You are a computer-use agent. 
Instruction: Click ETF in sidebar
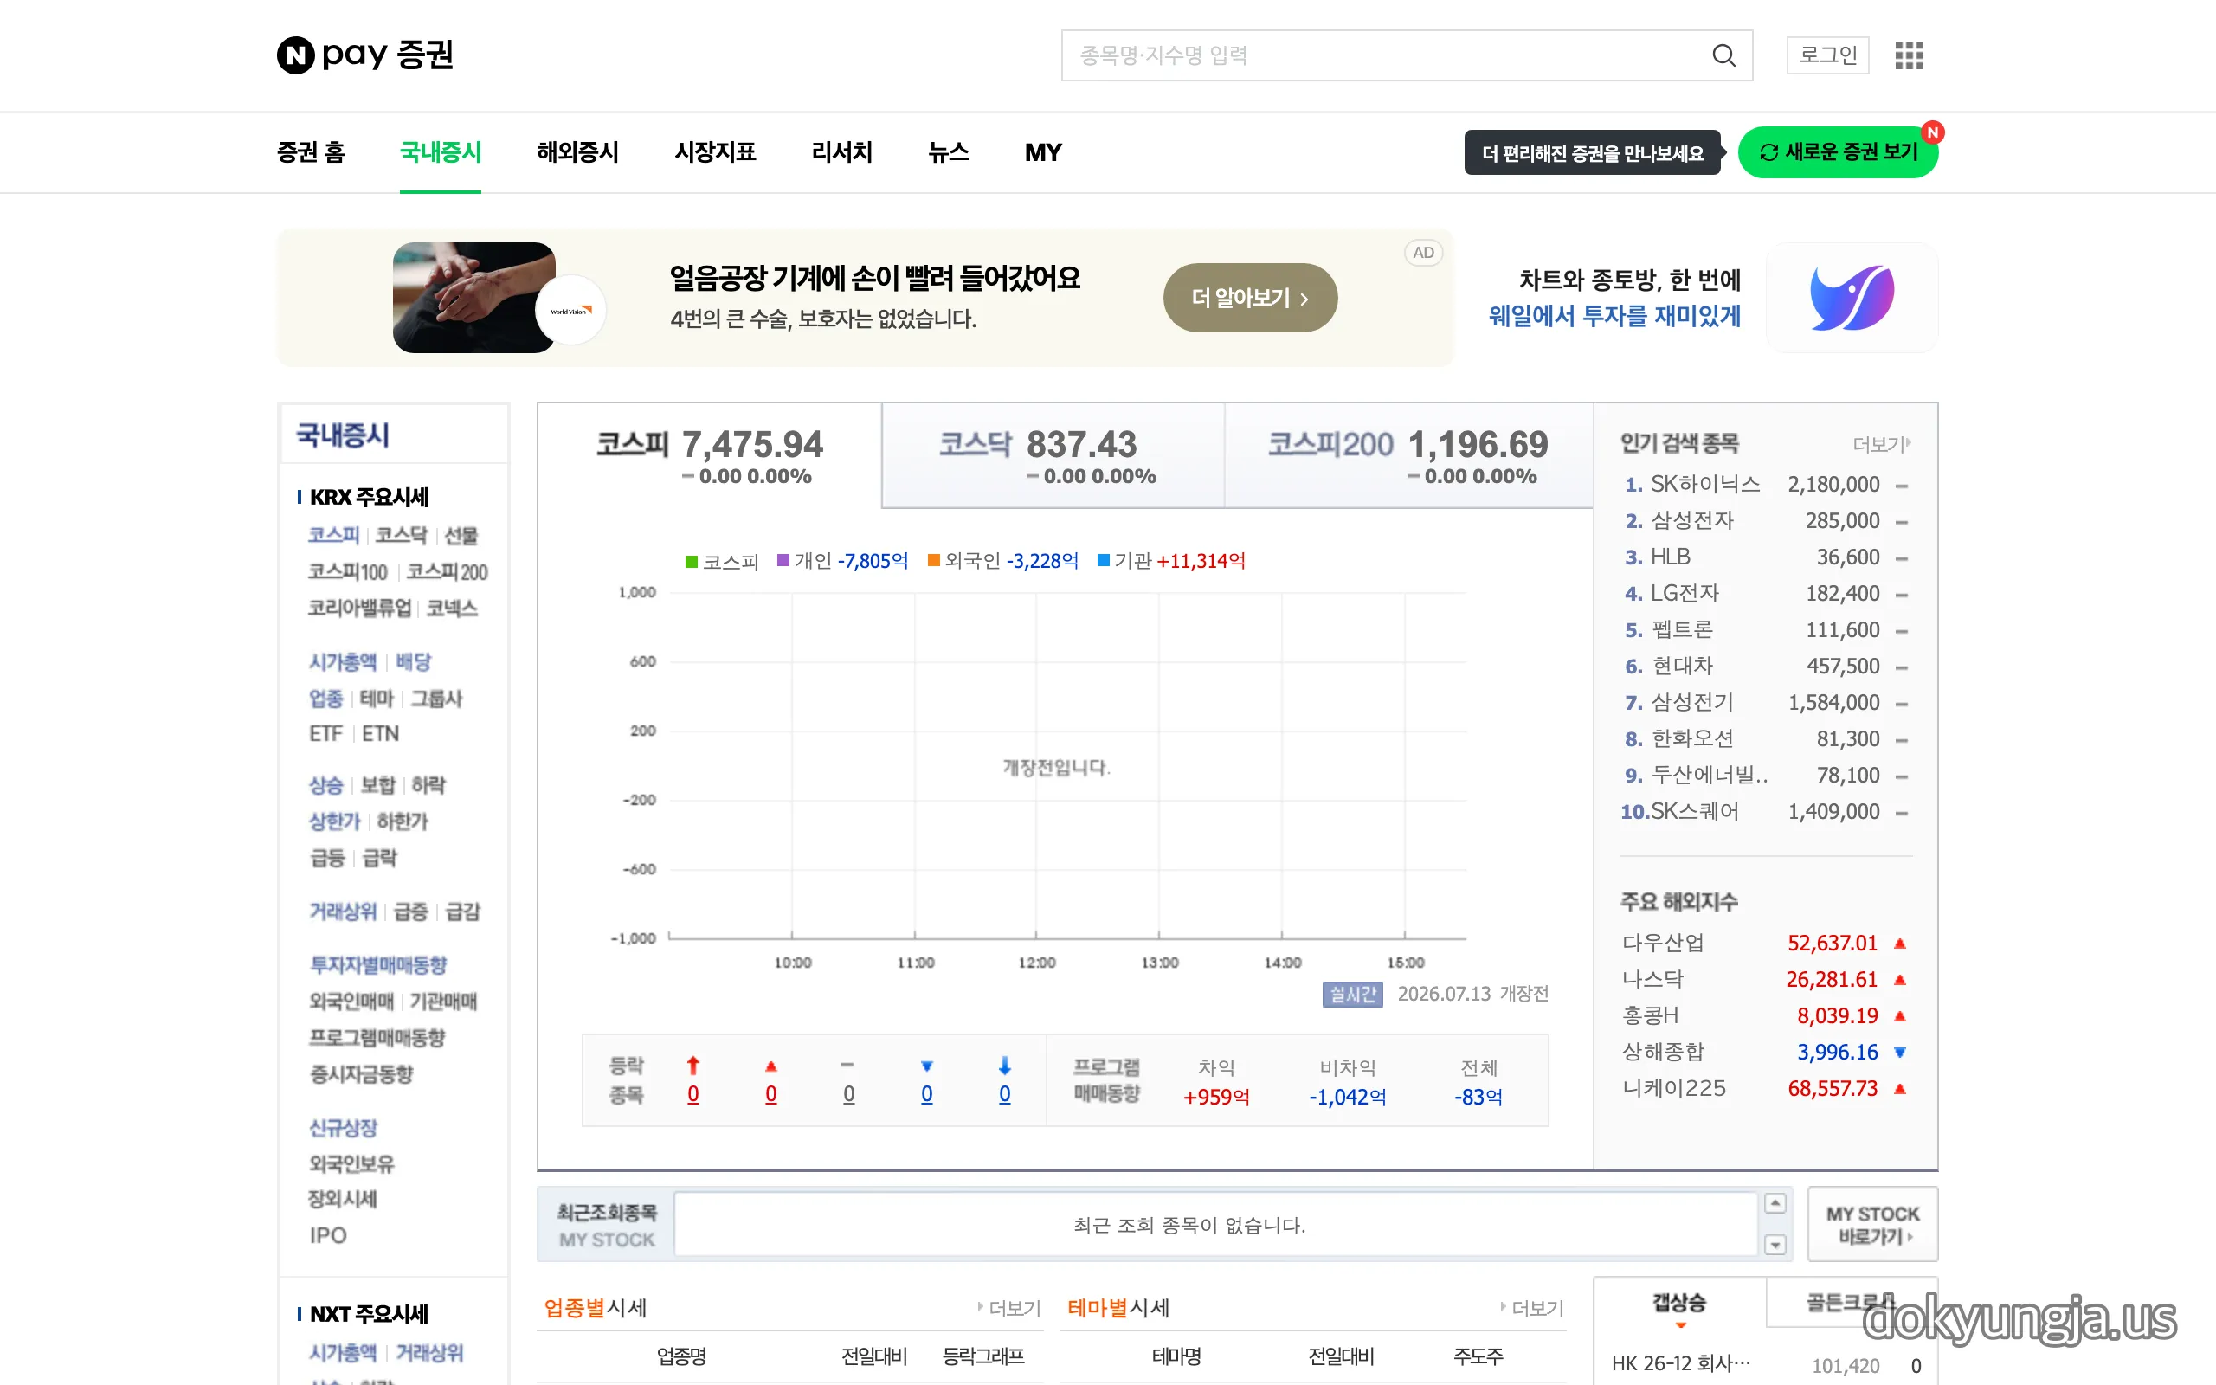point(325,734)
